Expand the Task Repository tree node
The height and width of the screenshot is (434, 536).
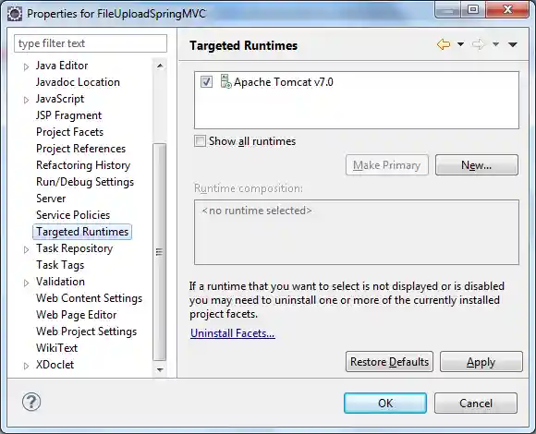26,249
